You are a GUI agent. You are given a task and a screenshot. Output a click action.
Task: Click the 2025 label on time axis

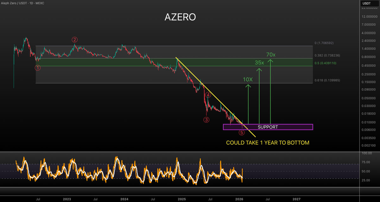click(x=182, y=199)
